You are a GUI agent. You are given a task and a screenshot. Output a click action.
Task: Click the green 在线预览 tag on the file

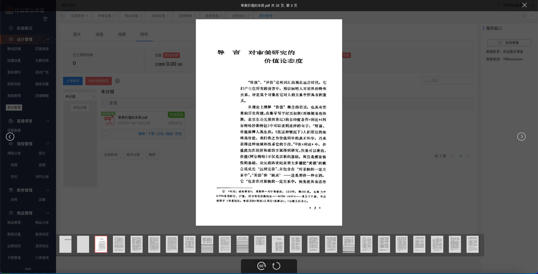click(x=176, y=115)
